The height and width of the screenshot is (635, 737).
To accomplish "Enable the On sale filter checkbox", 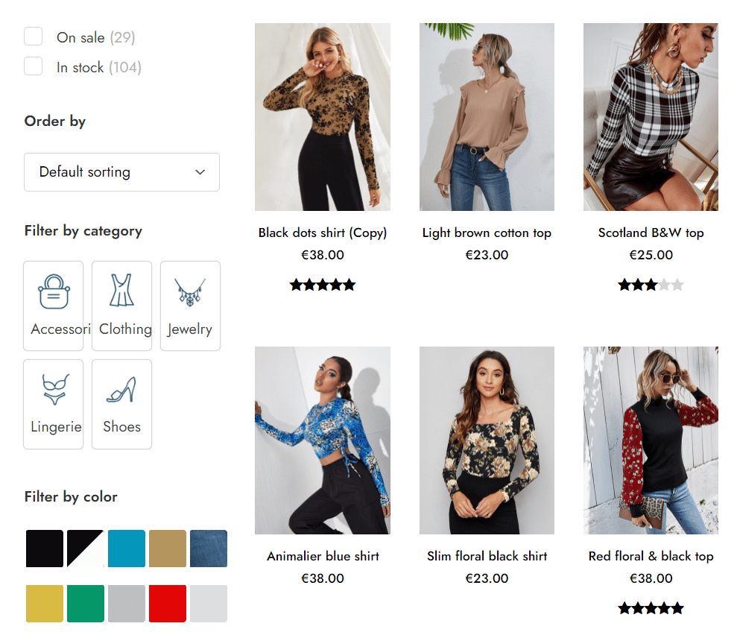I will pyautogui.click(x=33, y=36).
